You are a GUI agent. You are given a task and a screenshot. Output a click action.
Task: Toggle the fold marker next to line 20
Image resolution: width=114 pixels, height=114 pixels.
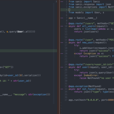62,53
